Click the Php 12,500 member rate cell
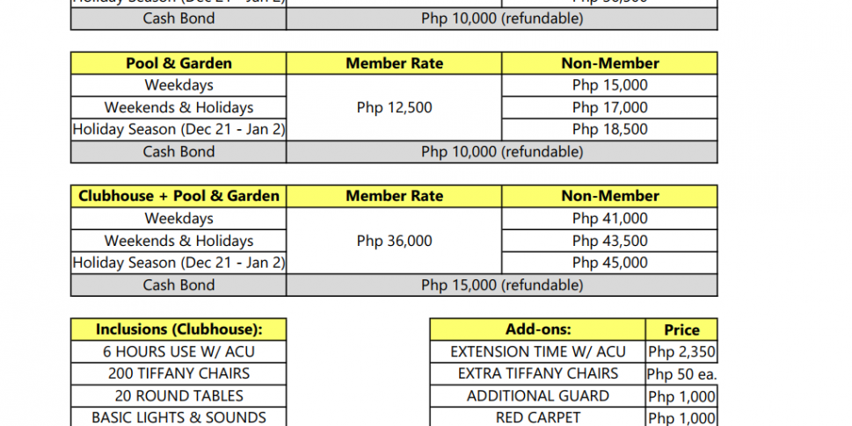852x426 pixels. point(394,108)
